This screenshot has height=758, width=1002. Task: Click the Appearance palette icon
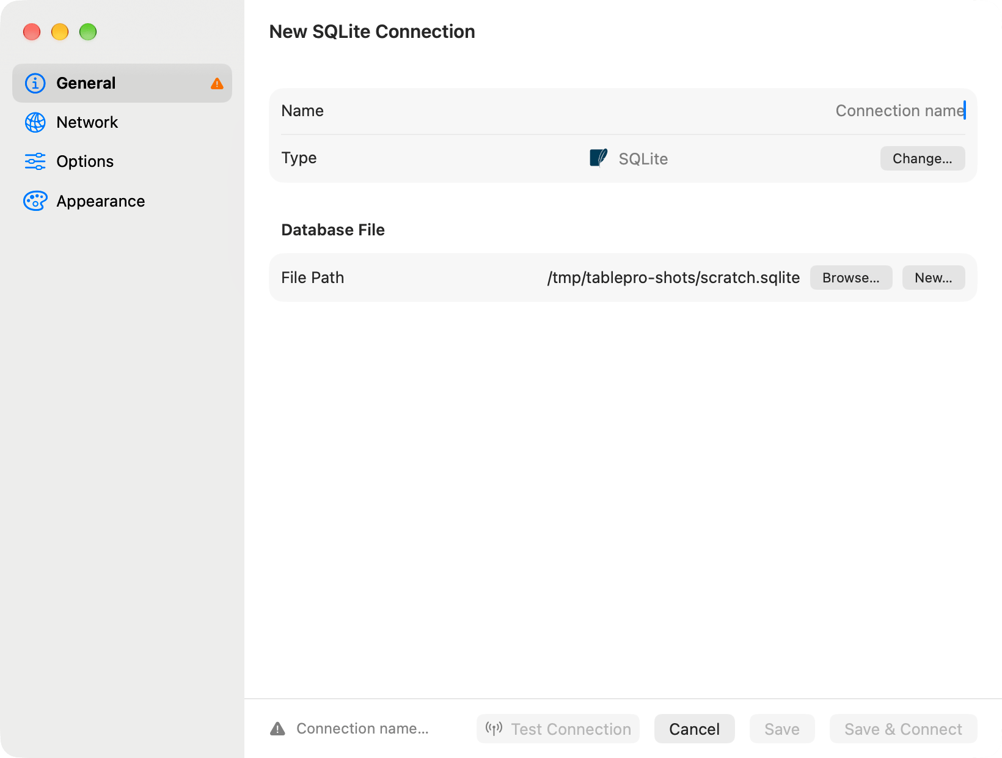tap(35, 201)
